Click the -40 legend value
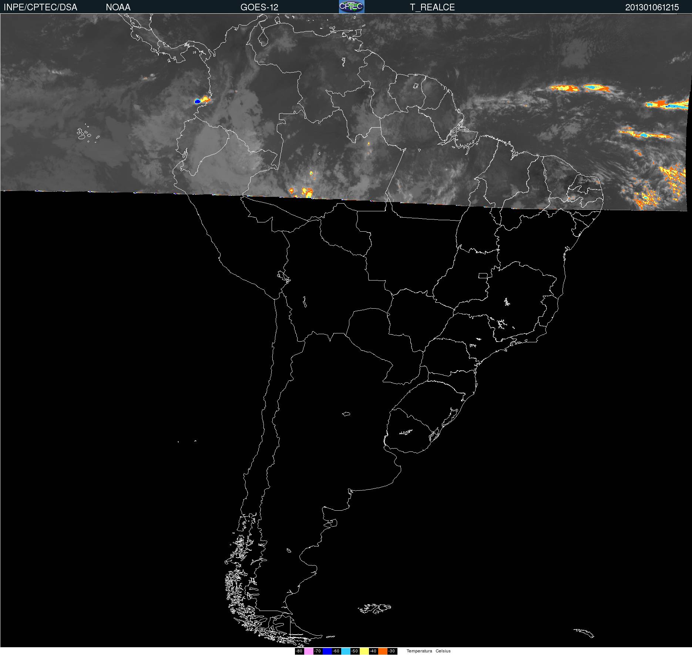 373,651
